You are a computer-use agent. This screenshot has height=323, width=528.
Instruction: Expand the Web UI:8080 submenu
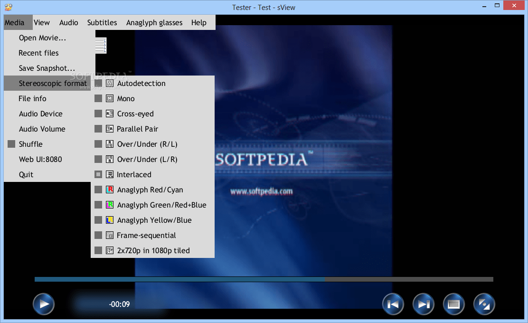(x=47, y=159)
